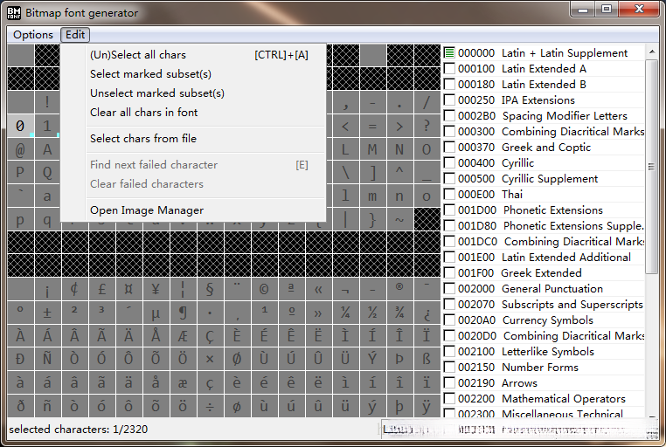
Task: Minimize the Bitmap font generator window
Action: pos(583,9)
